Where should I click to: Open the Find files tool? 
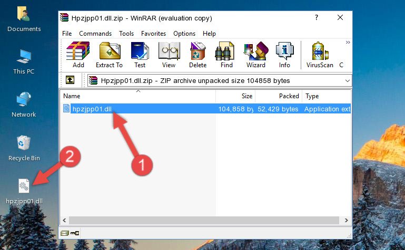(x=226, y=55)
